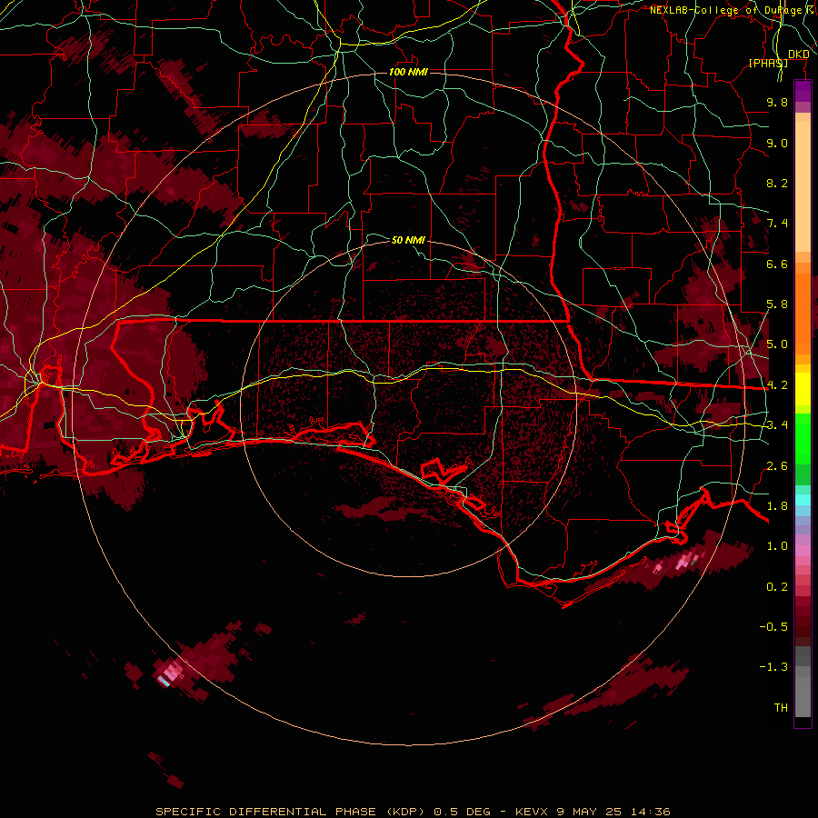
Task: Click the 1.0 value on the color scale
Action: (777, 546)
